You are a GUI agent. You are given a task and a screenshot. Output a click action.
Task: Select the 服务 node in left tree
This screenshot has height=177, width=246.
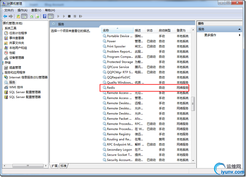point(12,82)
